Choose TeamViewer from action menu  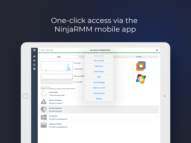(99, 71)
